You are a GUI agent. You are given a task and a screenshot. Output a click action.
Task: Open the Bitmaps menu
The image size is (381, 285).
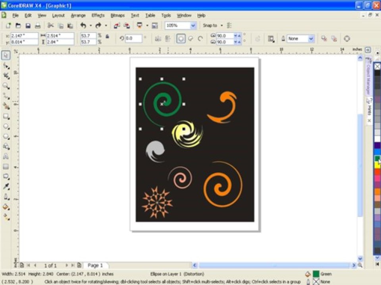point(117,15)
